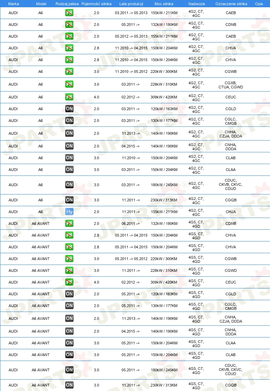This screenshot has width=270, height=391.
Task: Click petrol icon in A6 220kW CGWB row
Action: pyautogui.click(x=69, y=71)
